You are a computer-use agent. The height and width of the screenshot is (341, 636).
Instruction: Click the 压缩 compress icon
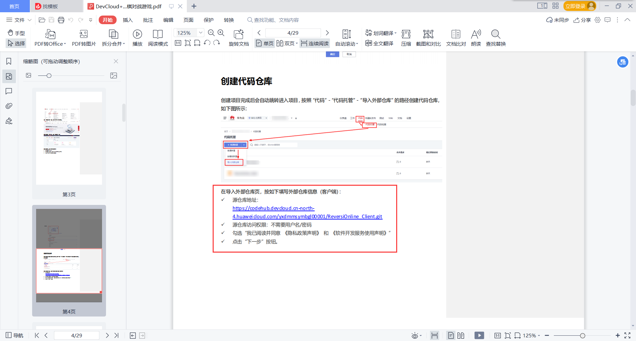[406, 37]
